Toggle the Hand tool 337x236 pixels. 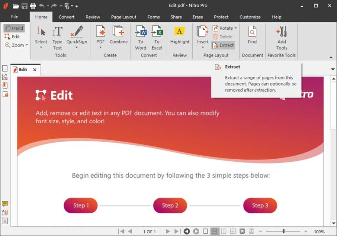[x=14, y=28]
